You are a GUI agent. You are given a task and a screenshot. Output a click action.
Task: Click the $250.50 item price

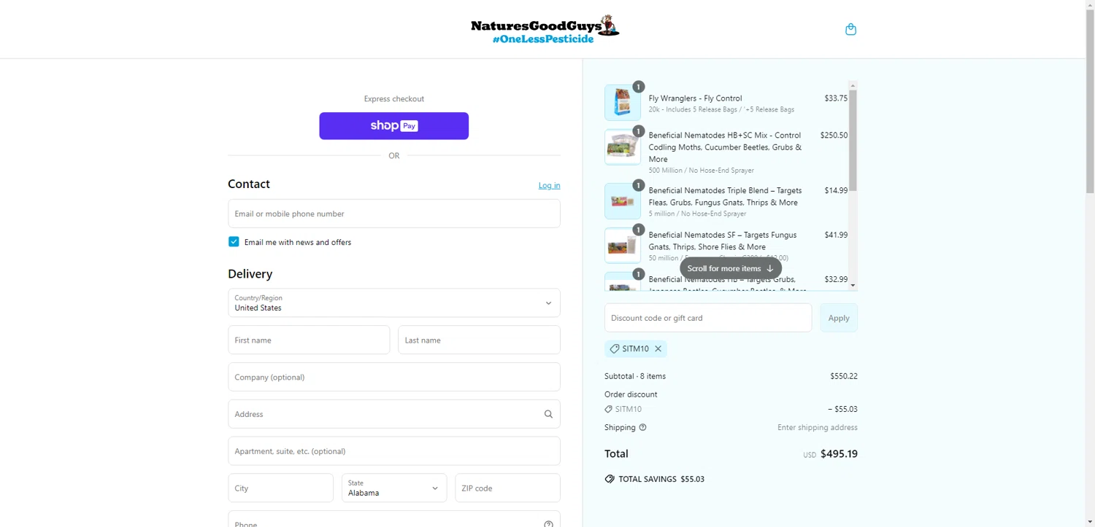[834, 136]
